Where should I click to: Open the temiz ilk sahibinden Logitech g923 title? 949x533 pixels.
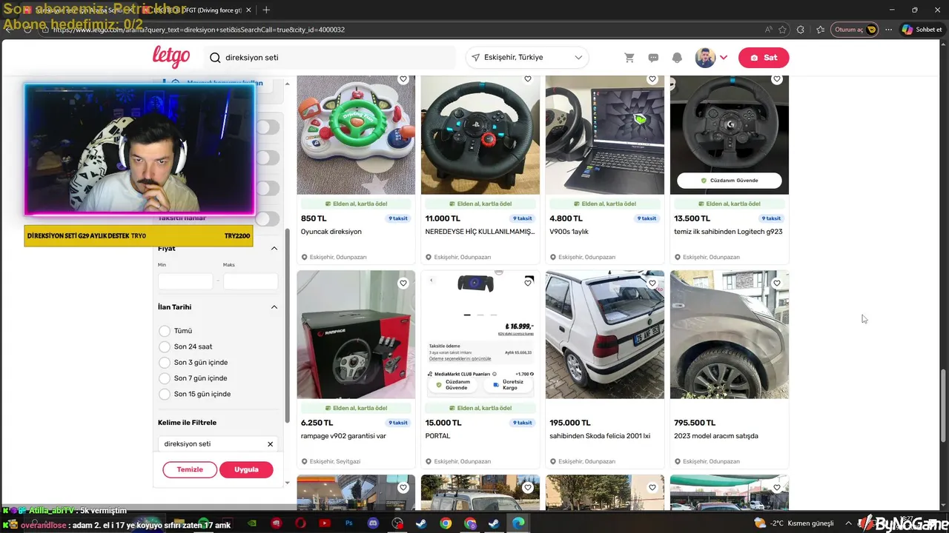(728, 232)
